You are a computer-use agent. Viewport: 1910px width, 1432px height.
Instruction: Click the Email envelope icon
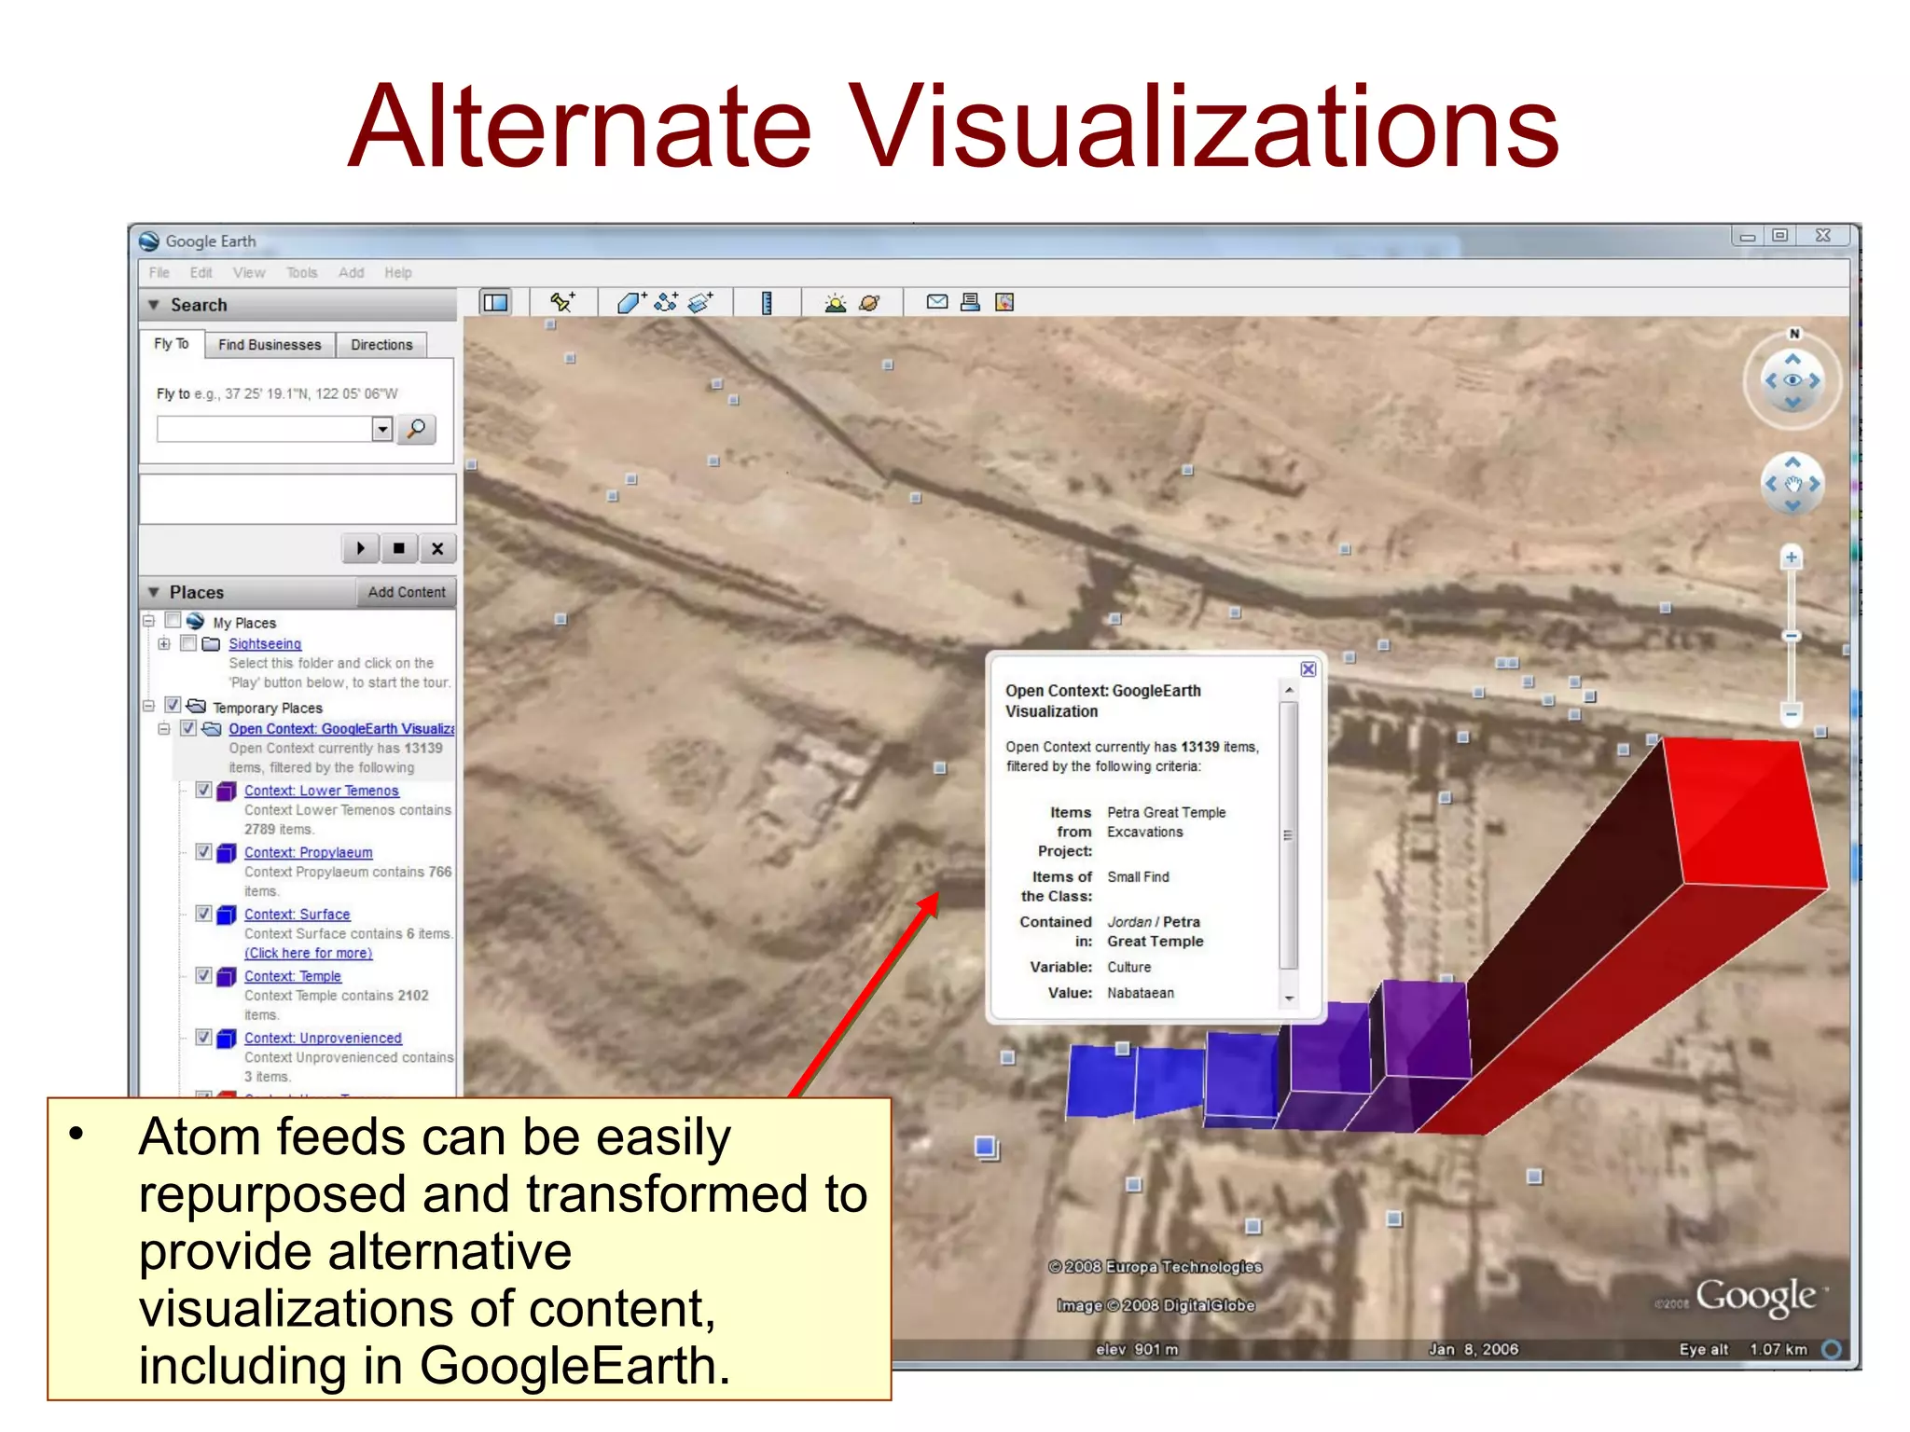pyautogui.click(x=936, y=302)
